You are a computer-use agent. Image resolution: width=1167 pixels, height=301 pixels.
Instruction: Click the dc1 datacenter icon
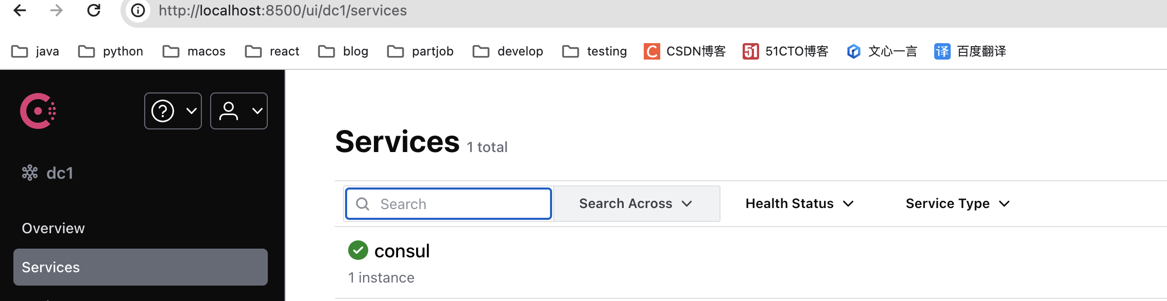point(30,173)
